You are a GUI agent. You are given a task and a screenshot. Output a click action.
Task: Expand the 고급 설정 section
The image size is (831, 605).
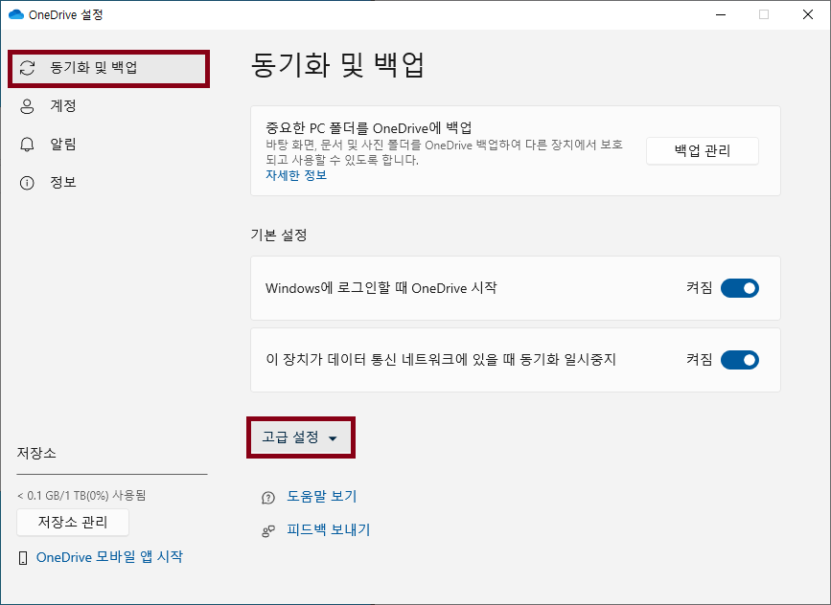pyautogui.click(x=301, y=437)
